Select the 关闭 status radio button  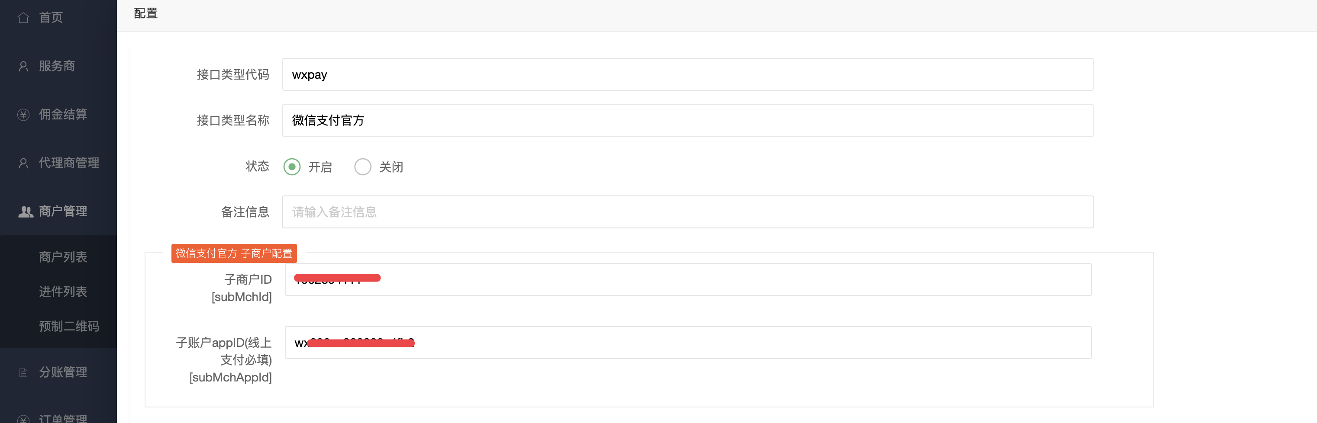363,167
